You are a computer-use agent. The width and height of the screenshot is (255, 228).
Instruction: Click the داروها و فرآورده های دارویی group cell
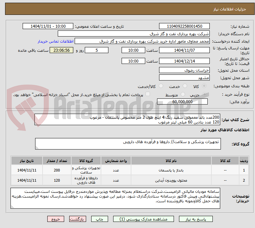(x=86, y=180)
